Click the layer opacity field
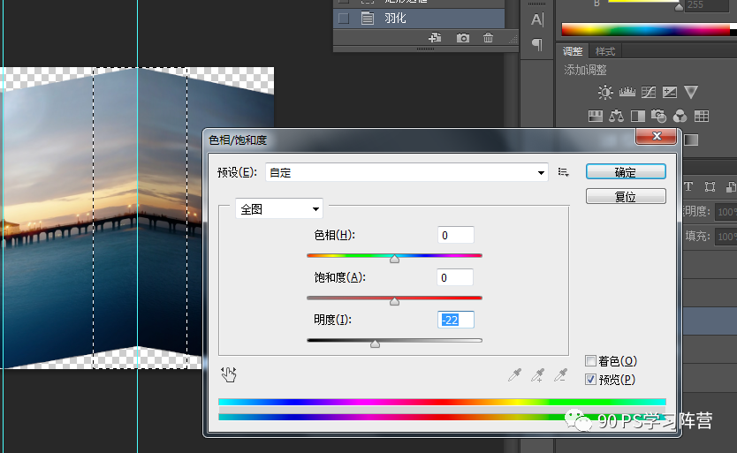Image resolution: width=737 pixels, height=453 pixels. click(x=726, y=212)
